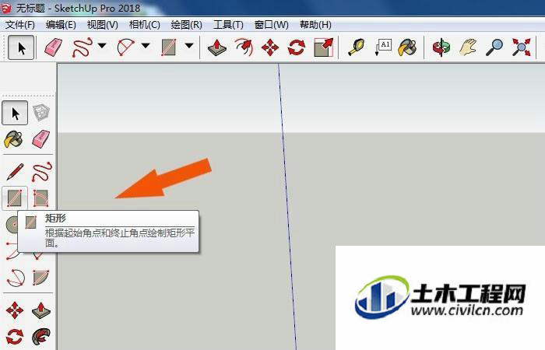Activate the Rectangle tool in the left palette
Viewport: 545px width, 350px height.
point(15,198)
